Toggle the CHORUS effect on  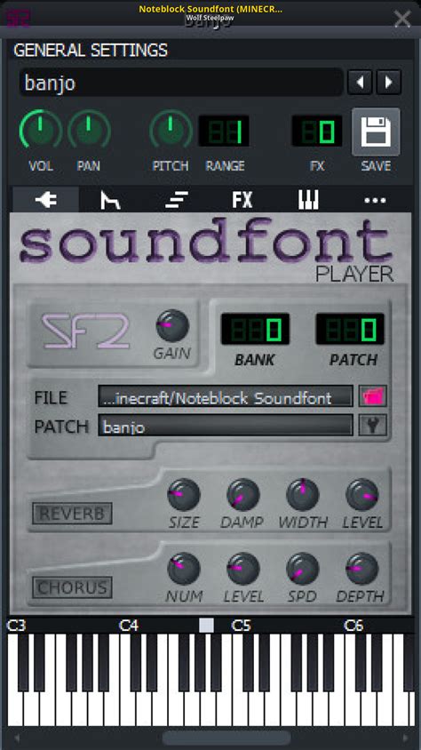click(72, 587)
